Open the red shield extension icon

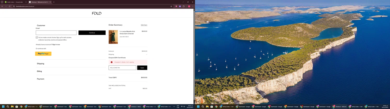click(176, 6)
